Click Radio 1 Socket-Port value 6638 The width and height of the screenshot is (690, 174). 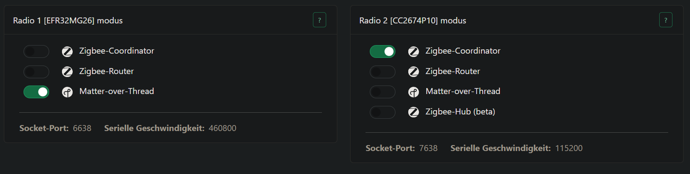click(82, 128)
